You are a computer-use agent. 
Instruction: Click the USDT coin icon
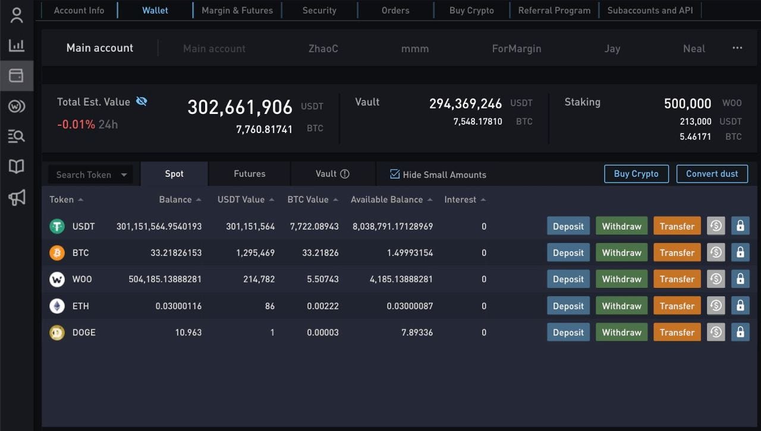(x=57, y=226)
